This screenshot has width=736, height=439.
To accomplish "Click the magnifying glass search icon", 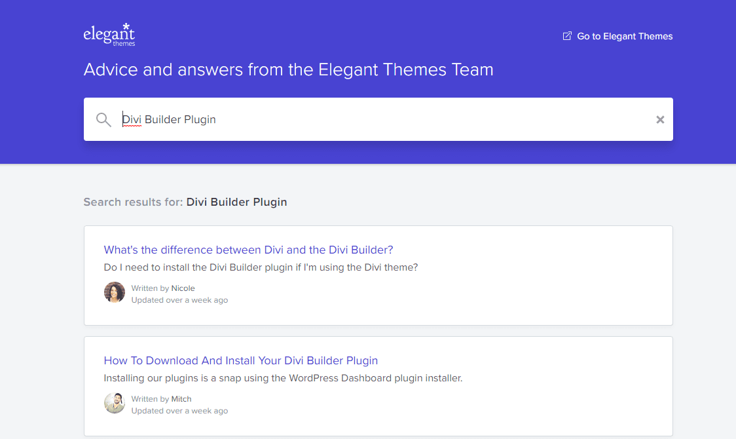I will [103, 119].
